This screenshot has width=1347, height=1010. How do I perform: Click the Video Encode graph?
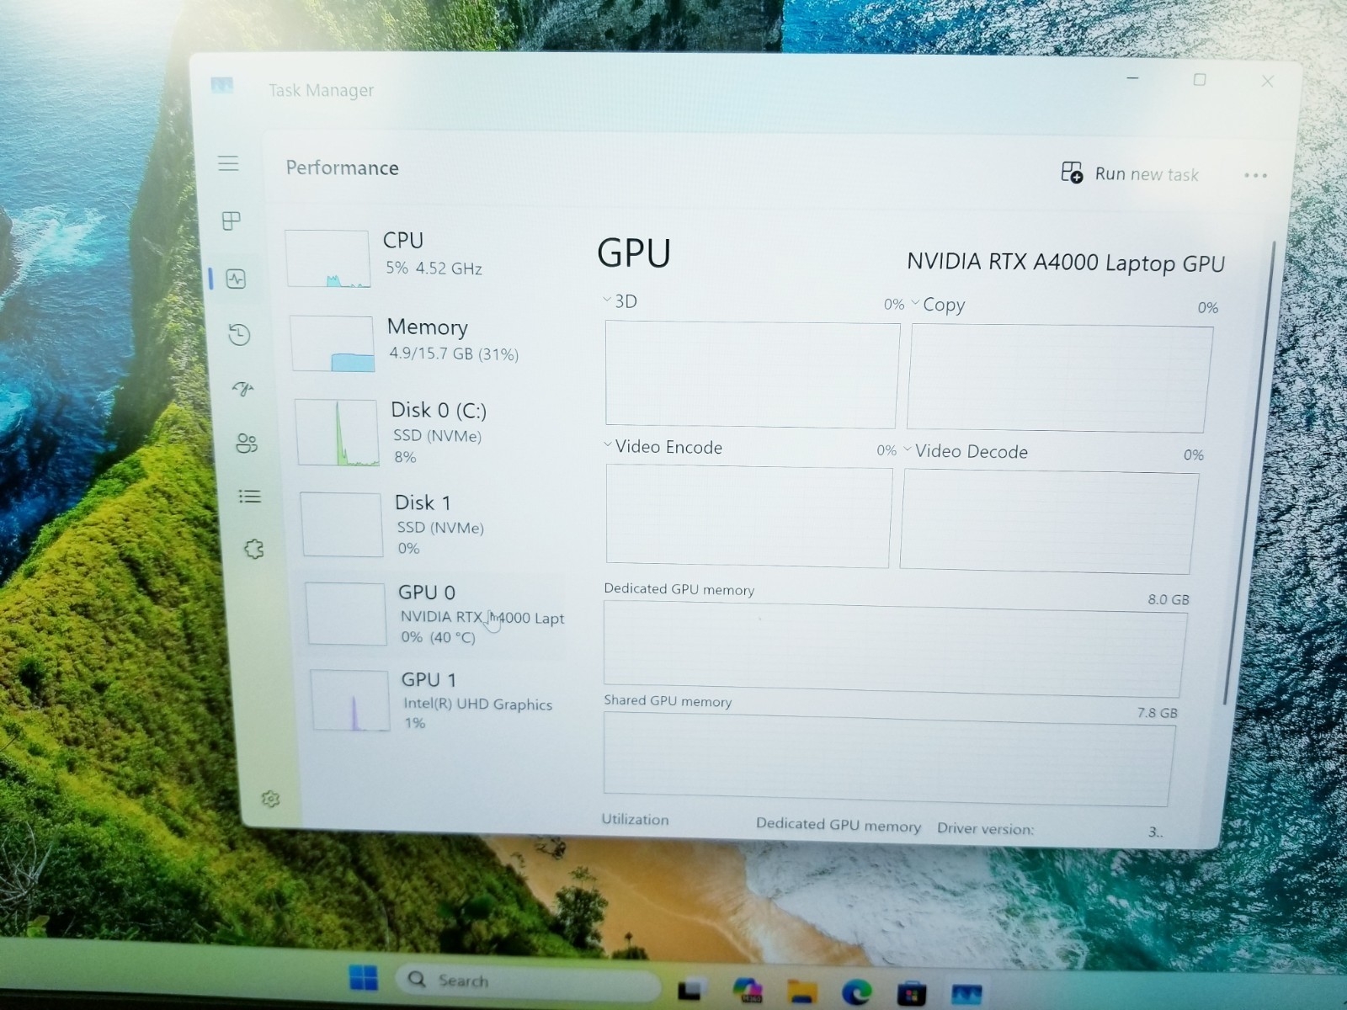tap(748, 516)
